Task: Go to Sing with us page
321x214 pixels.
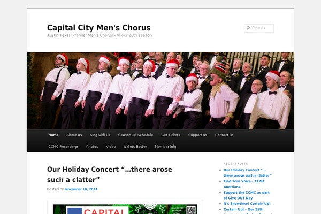Action: pyautogui.click(x=100, y=135)
